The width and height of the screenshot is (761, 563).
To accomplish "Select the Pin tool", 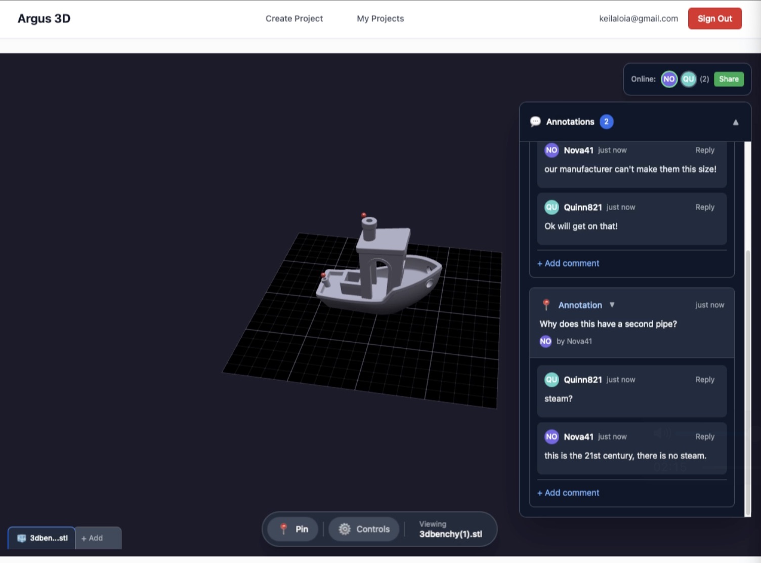I will pos(292,529).
